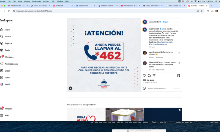
Task: Click the site info icon in address bar
Action: [14, 11]
